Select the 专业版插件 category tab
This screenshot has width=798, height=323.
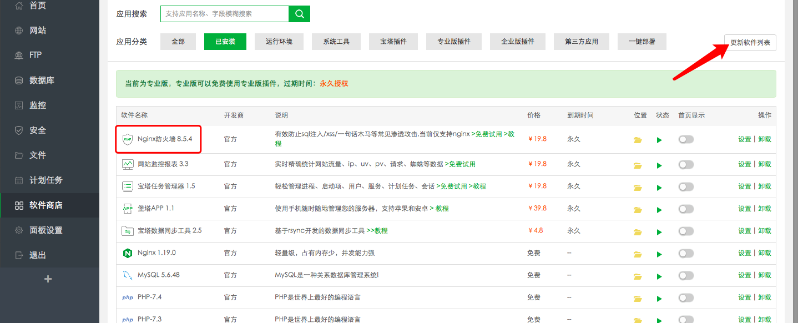point(454,42)
